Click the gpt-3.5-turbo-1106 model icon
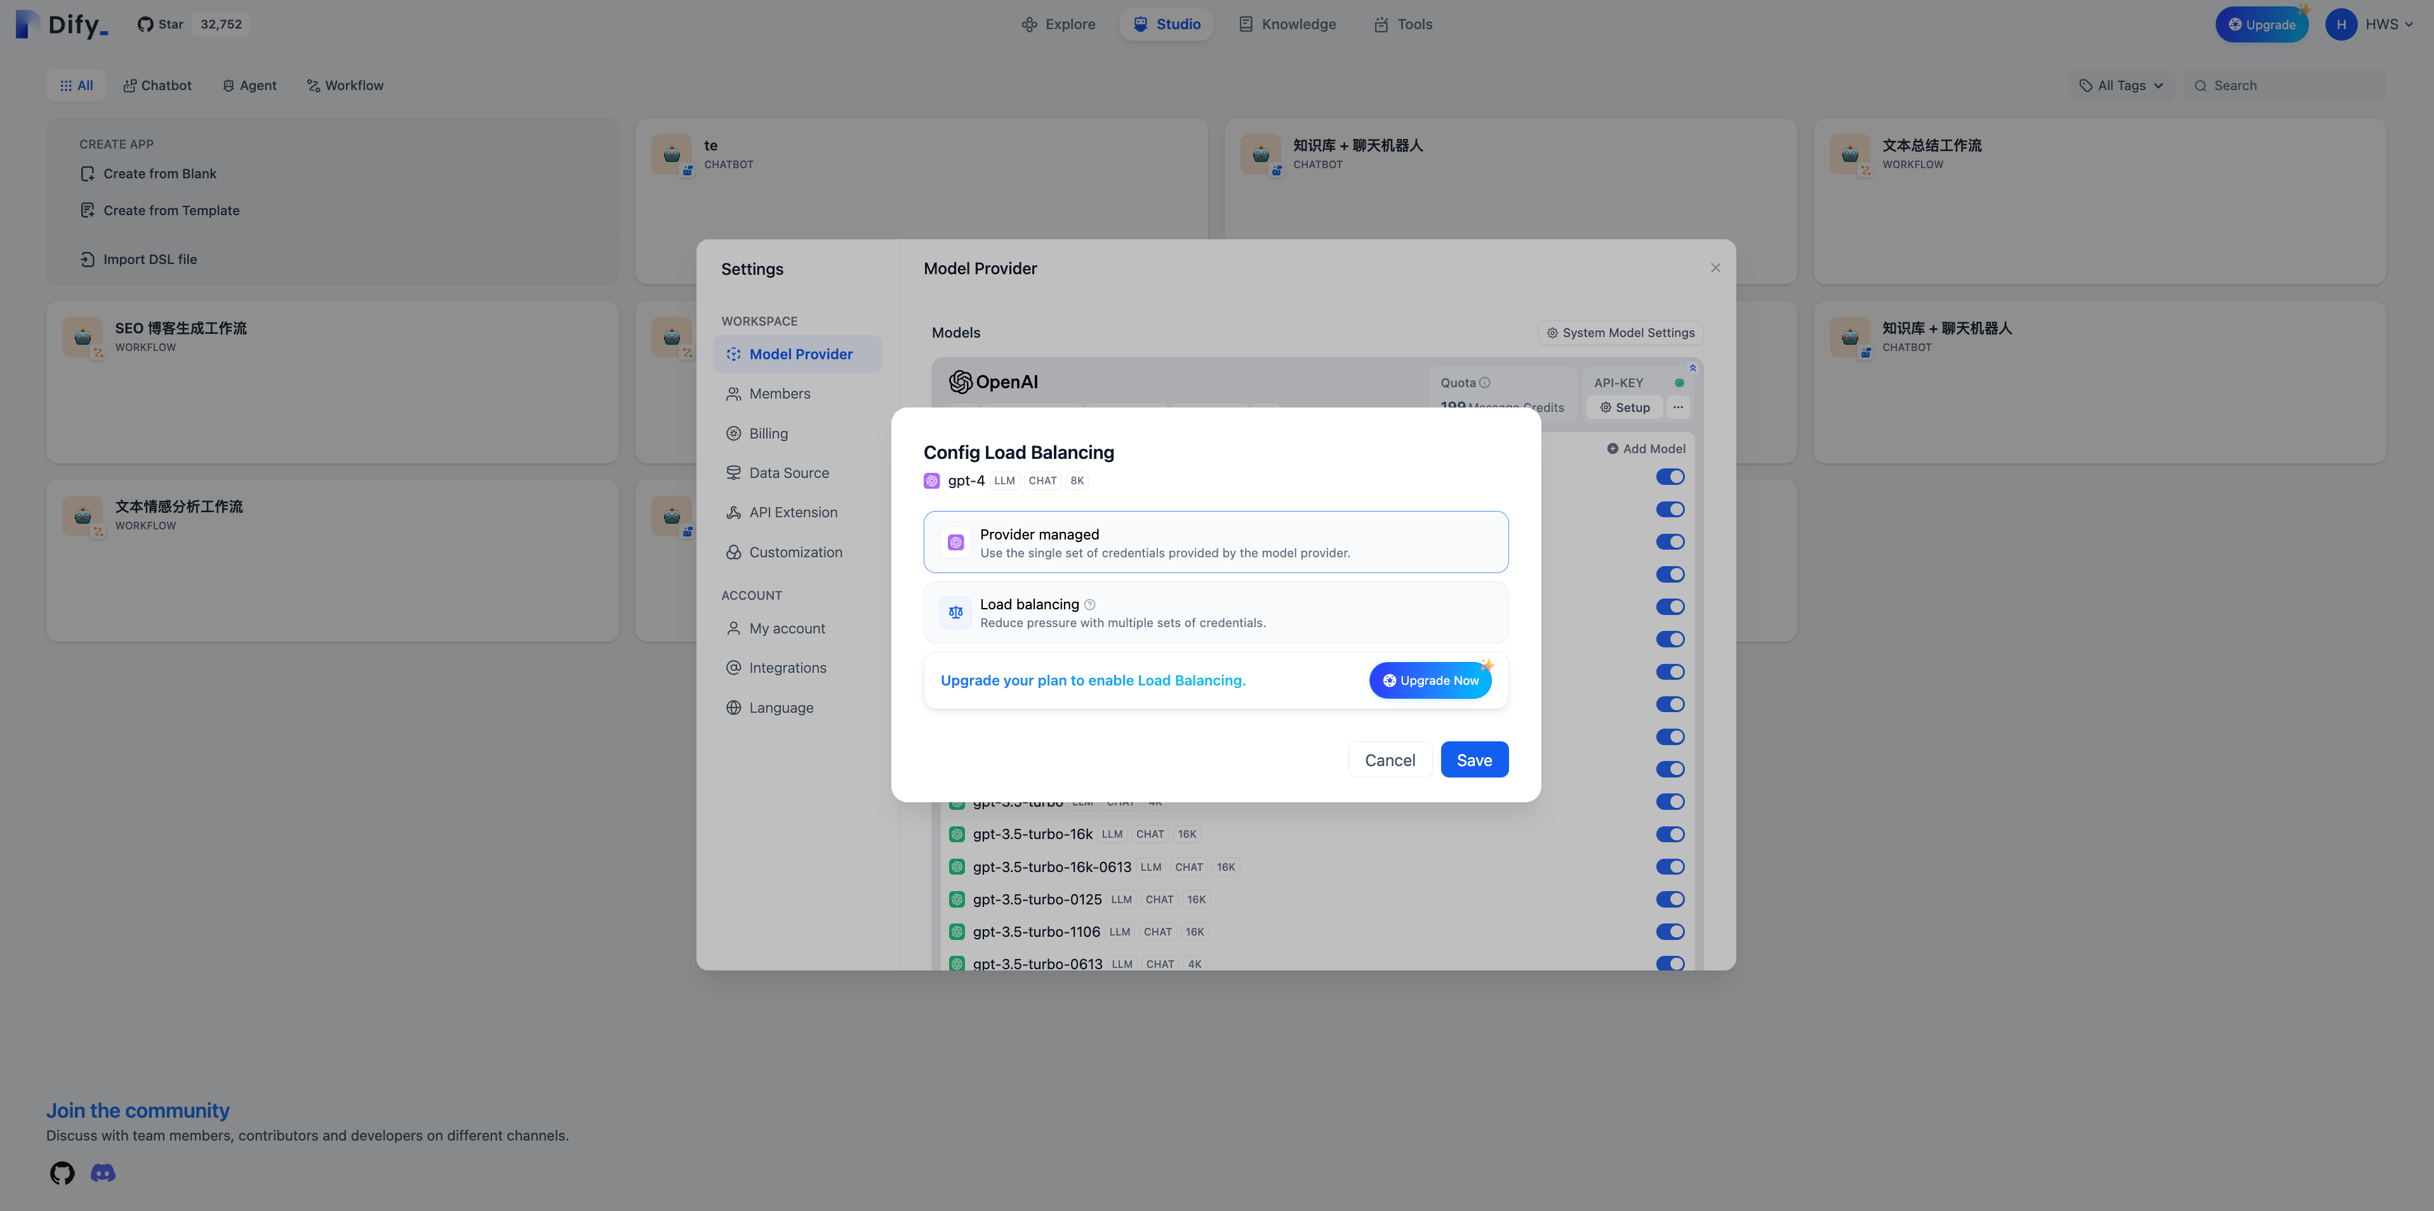Viewport: 2434px width, 1211px height. [x=957, y=931]
